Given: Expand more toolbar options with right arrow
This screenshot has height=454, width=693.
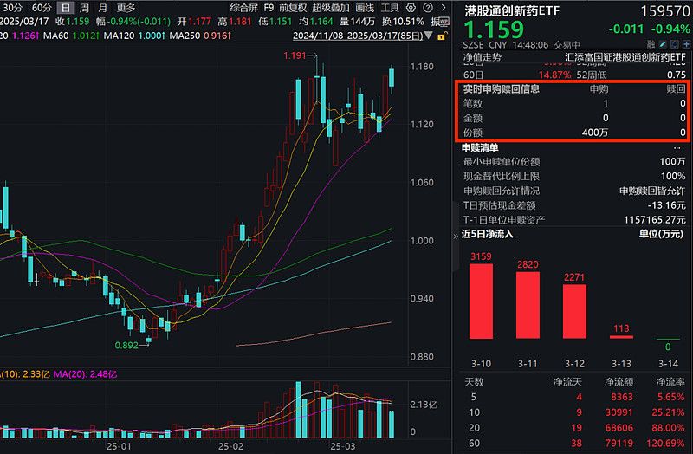Looking at the screenshot, I should (444, 8).
